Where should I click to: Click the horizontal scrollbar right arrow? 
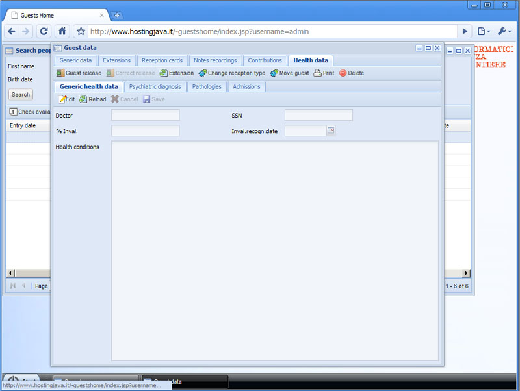click(x=466, y=273)
